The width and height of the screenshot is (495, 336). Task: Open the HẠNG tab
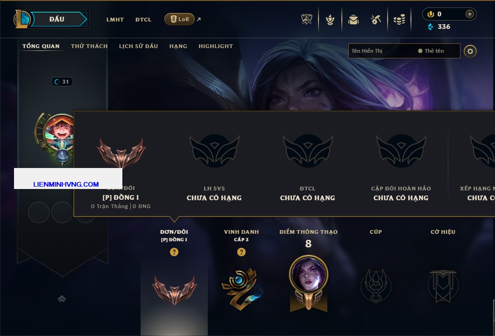click(178, 46)
